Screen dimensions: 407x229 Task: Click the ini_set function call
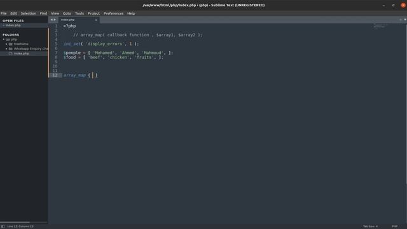tap(72, 44)
